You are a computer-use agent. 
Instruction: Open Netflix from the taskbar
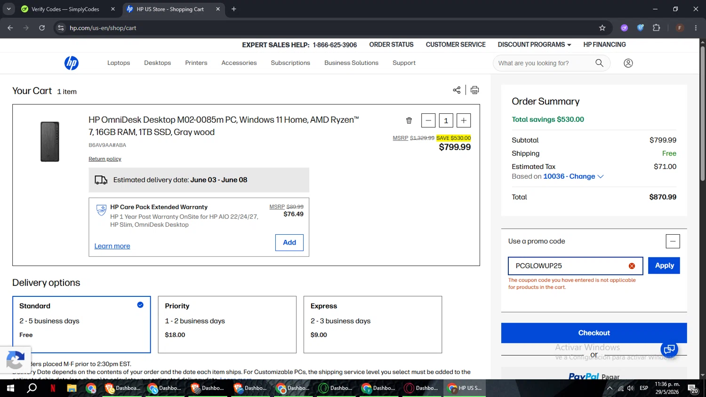point(53,388)
